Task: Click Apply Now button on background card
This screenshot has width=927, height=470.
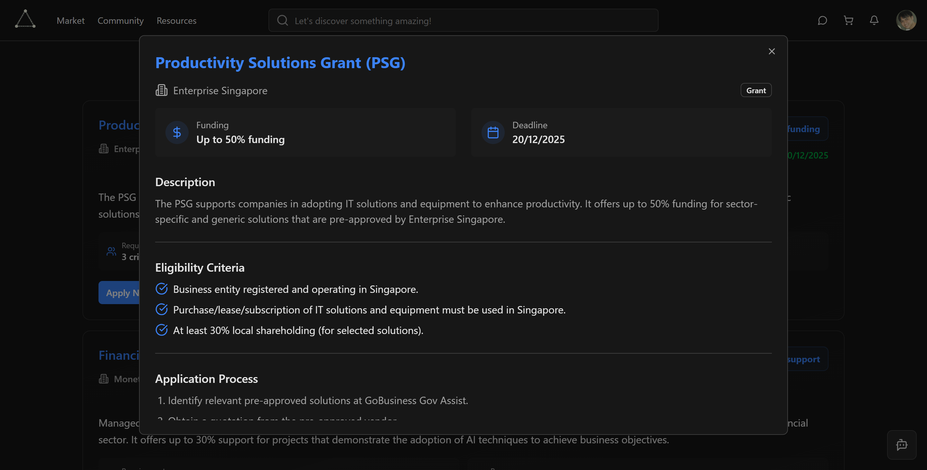Action: click(x=119, y=293)
